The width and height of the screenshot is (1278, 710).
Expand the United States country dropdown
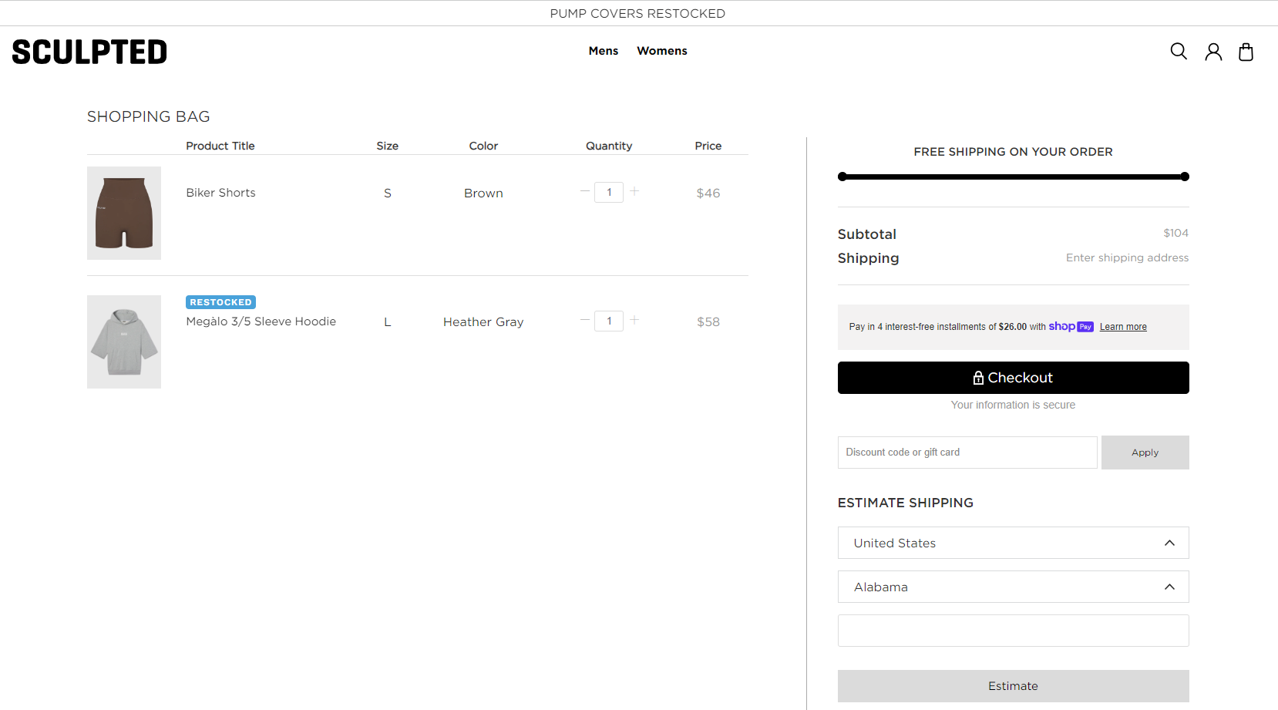click(1013, 543)
